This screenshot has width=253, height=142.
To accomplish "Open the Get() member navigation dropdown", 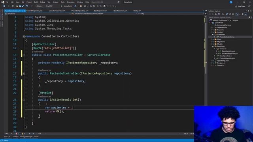I will 171,14.
